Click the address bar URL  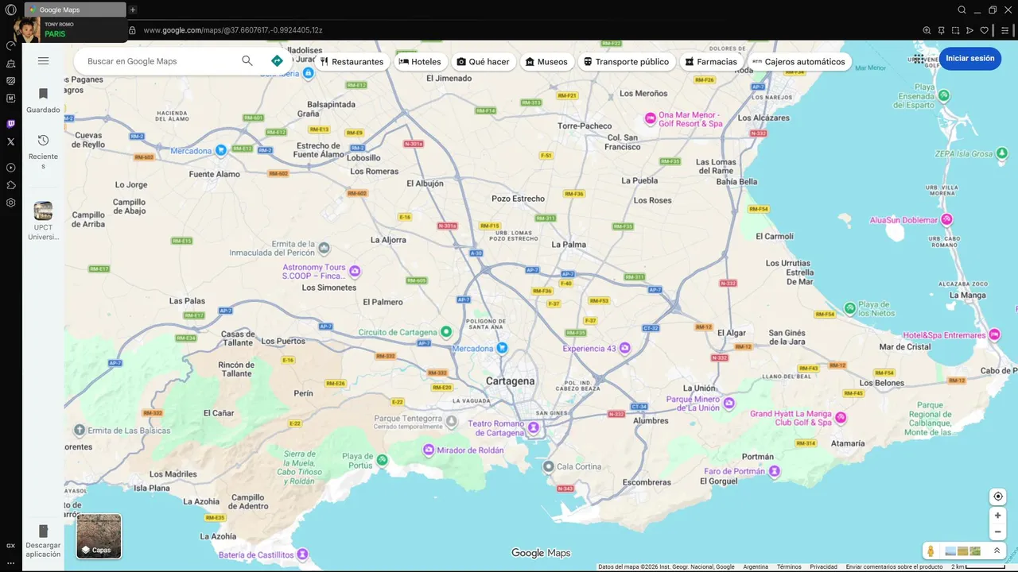click(x=233, y=30)
